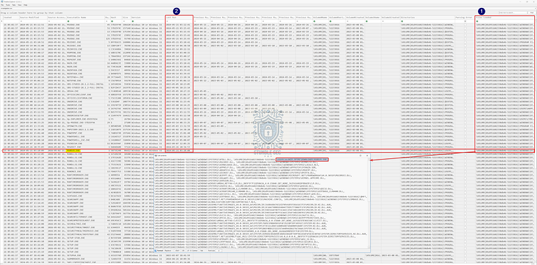Screen dimensions: 537x265
Task: Toggle Parsing Error checkbox for OPENWITH.EXE row
Action: [x=465, y=125]
